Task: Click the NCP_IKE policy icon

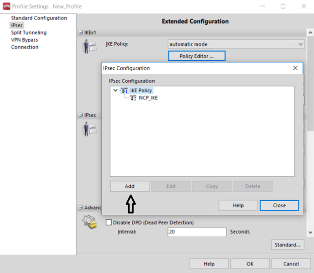Action: tap(133, 98)
